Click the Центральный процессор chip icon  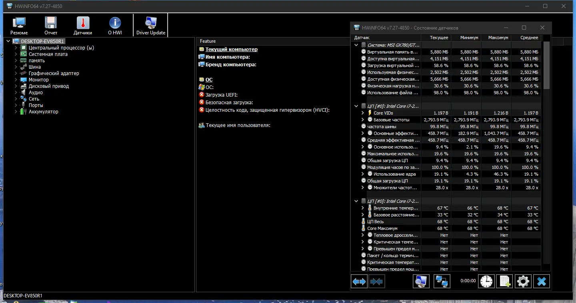point(24,48)
